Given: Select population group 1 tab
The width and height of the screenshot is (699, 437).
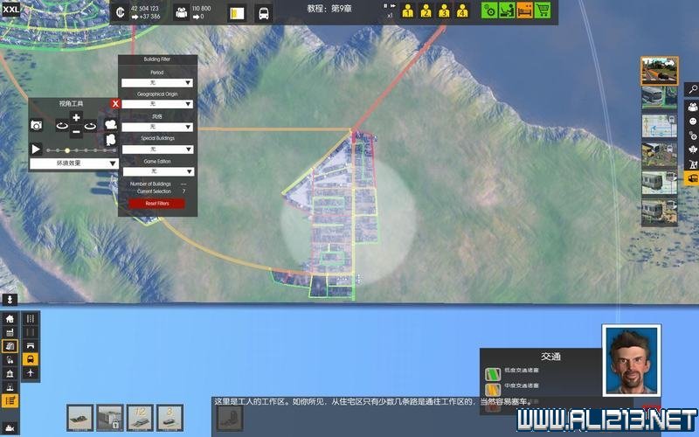Looking at the screenshot, I should pyautogui.click(x=408, y=11).
